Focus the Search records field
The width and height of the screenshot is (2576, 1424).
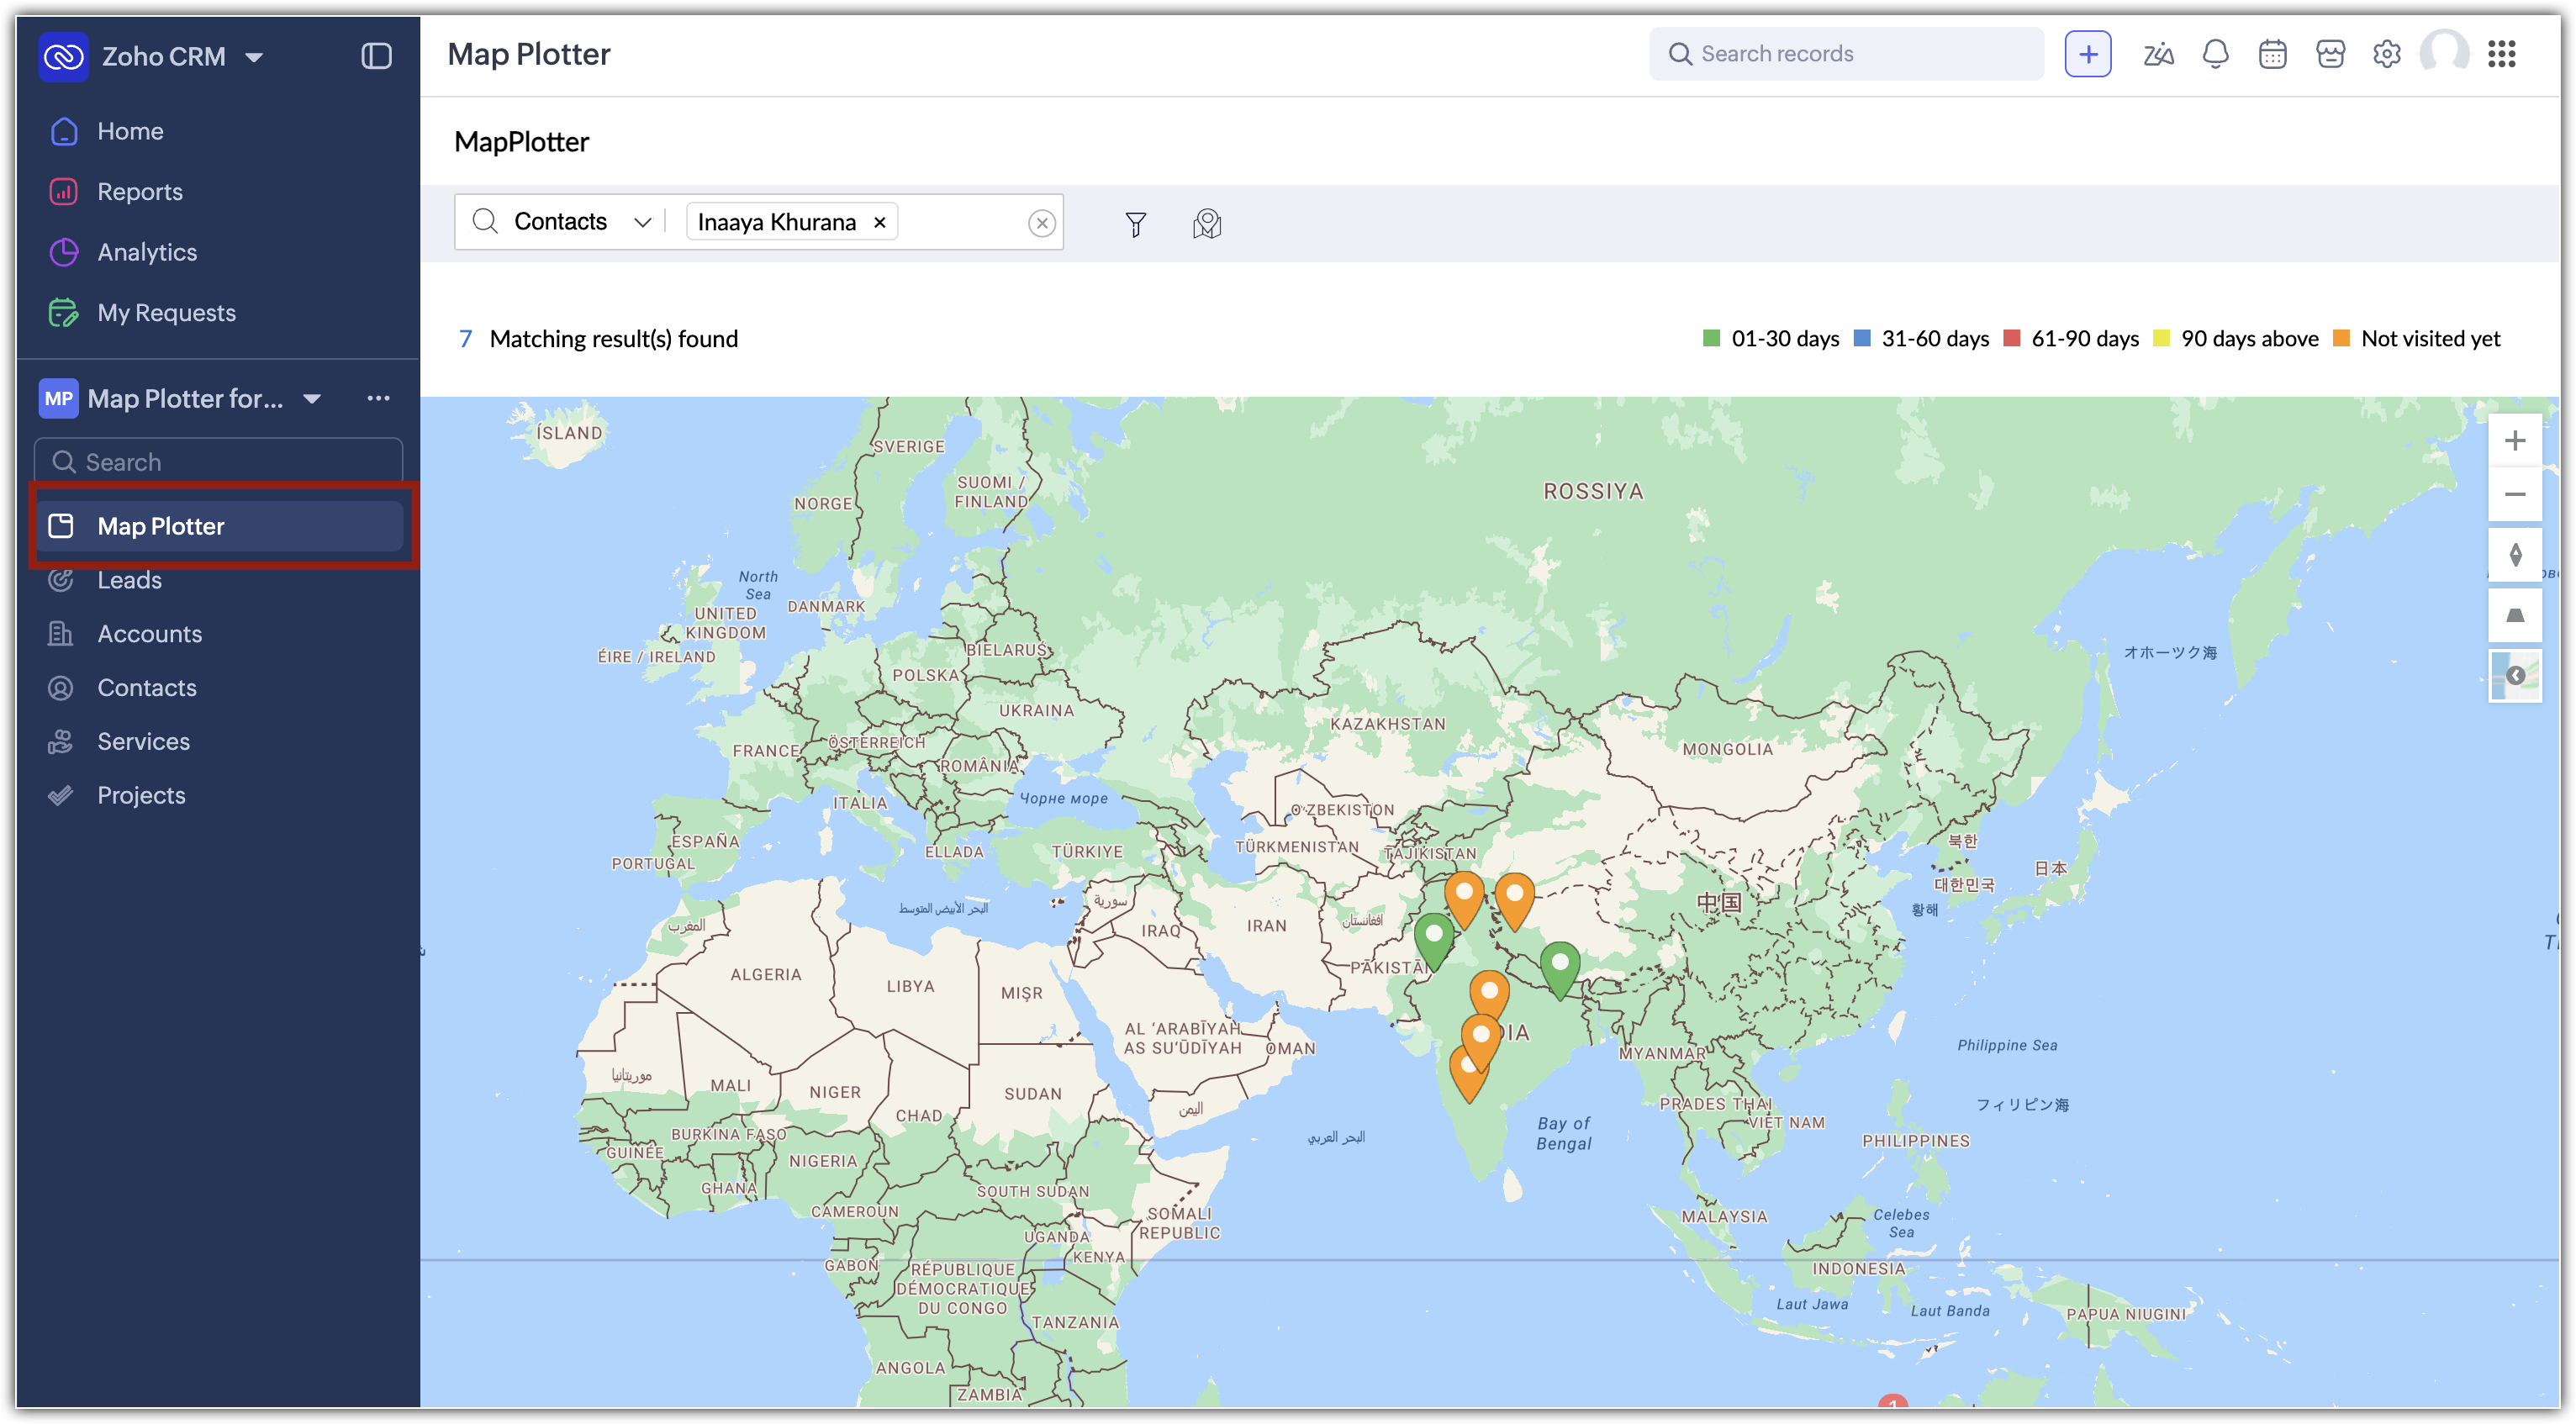(1846, 54)
